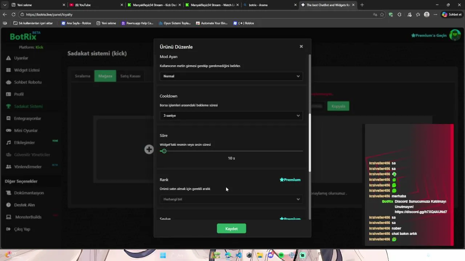465x261 pixels.
Task: Open the Pawns.app Help Ce... bookmark
Action: [x=137, y=23]
